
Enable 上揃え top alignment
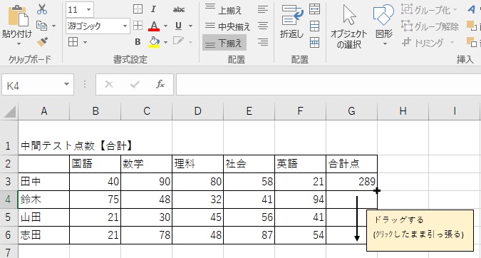click(x=223, y=10)
